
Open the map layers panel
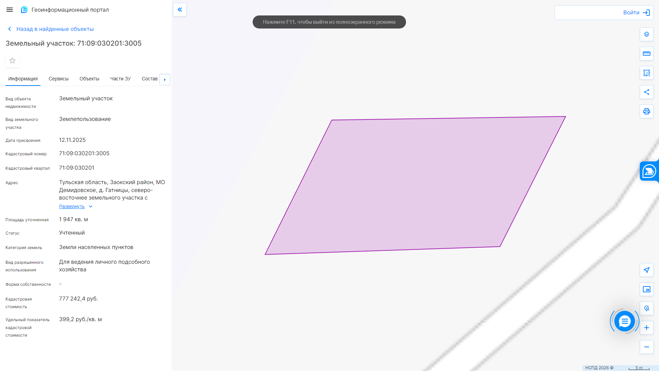click(646, 34)
